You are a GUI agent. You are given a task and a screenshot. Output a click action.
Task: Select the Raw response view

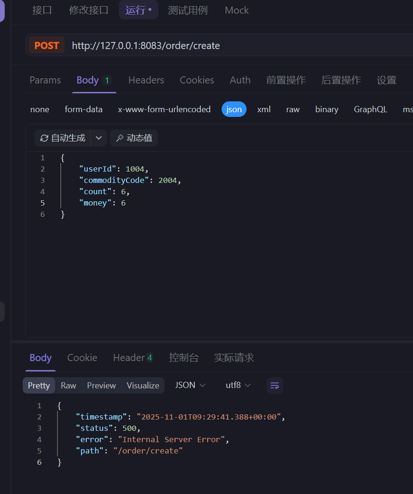click(68, 385)
